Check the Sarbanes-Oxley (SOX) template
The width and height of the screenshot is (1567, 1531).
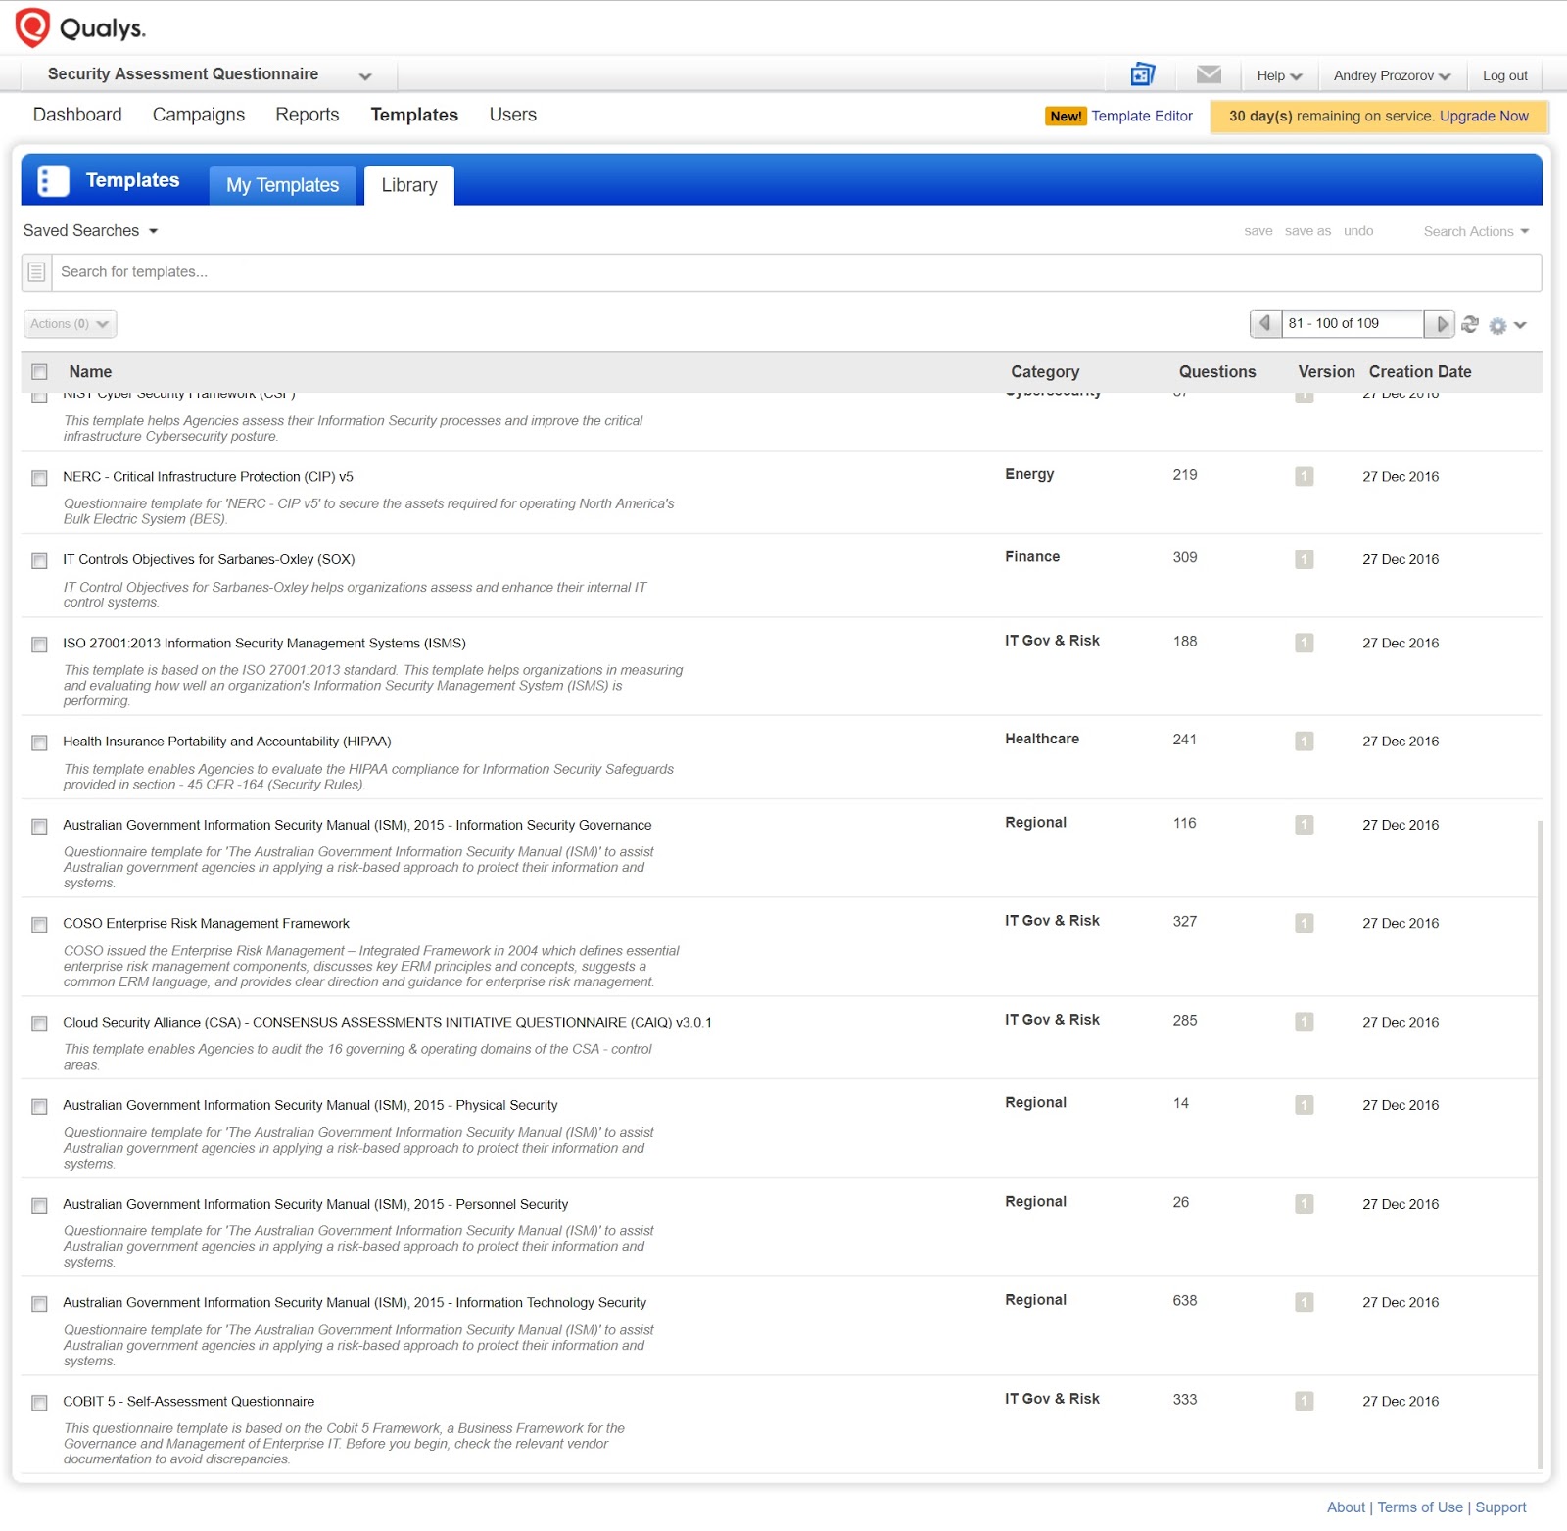[x=39, y=561]
